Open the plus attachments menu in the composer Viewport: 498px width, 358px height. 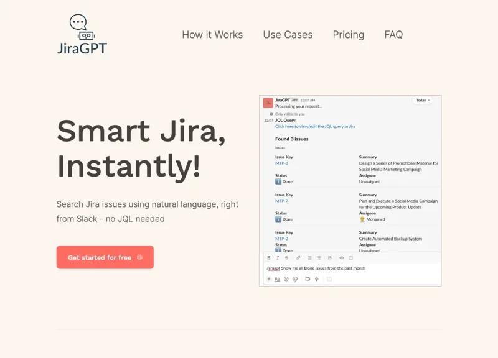tap(268, 278)
